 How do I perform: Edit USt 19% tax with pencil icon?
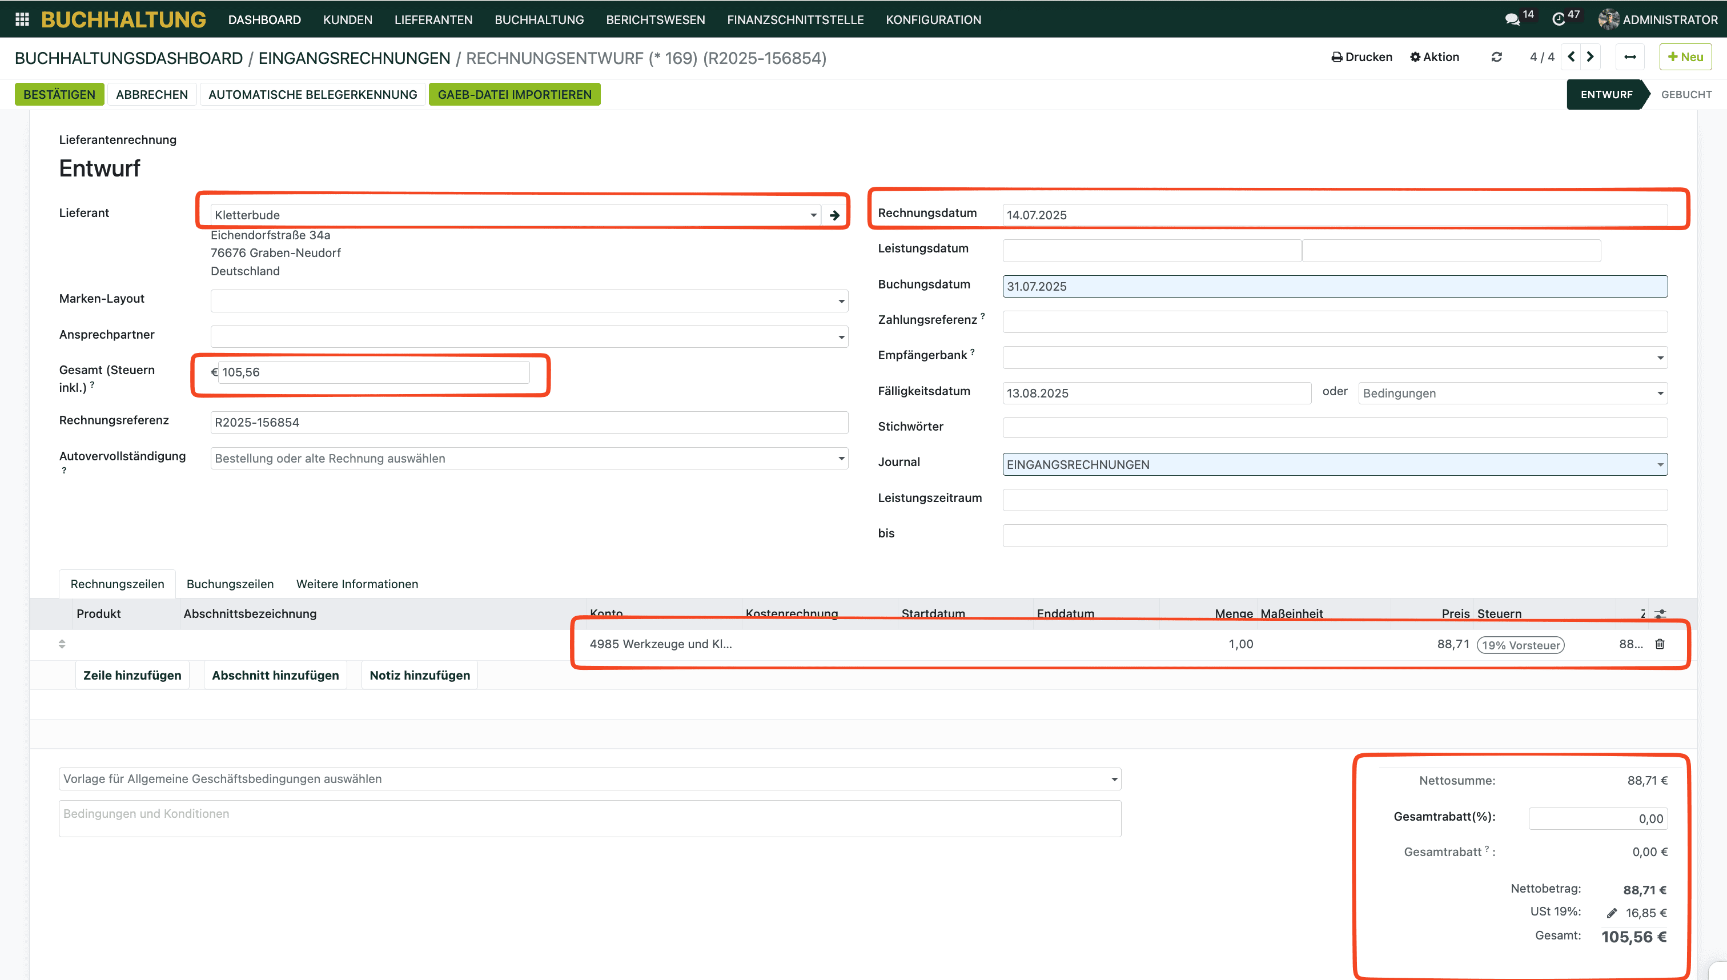[x=1612, y=913]
